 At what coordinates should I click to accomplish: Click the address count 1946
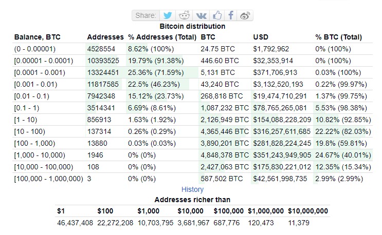95,155
